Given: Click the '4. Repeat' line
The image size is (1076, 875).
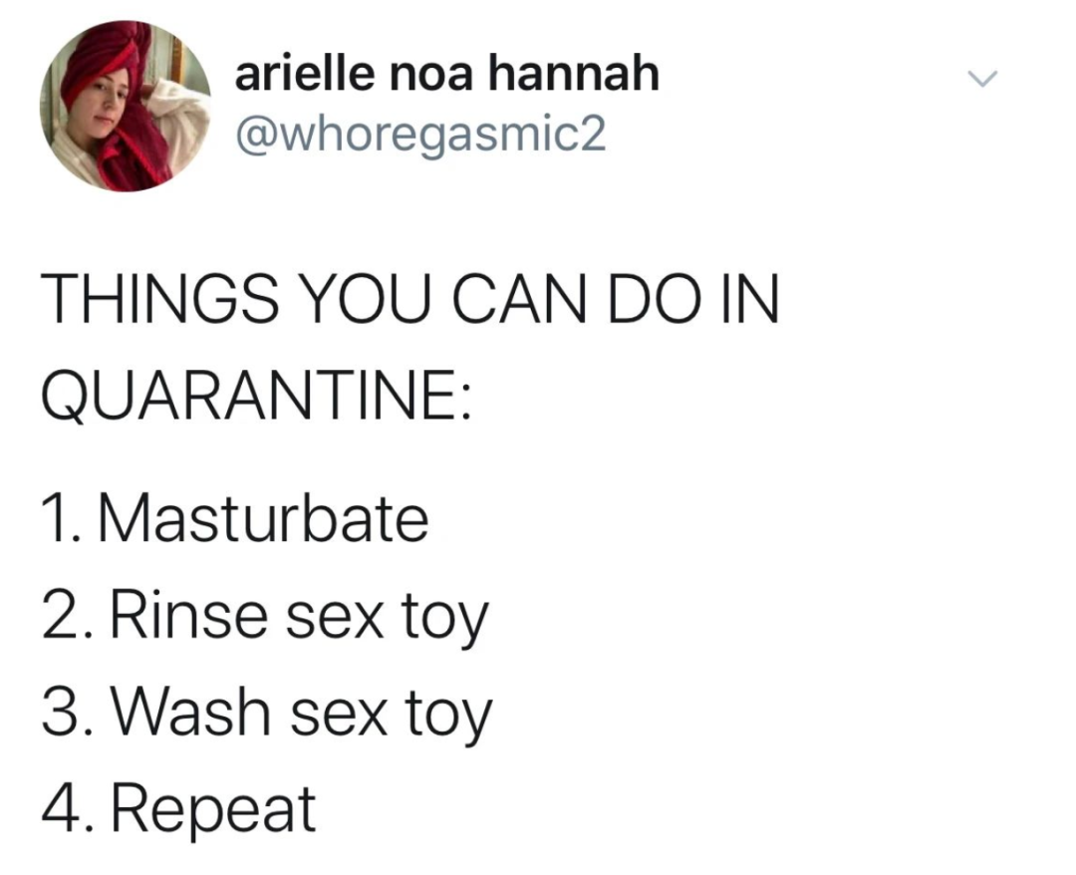Looking at the screenshot, I should [178, 810].
